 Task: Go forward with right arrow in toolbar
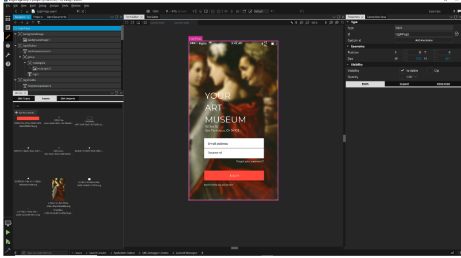pos(21,11)
